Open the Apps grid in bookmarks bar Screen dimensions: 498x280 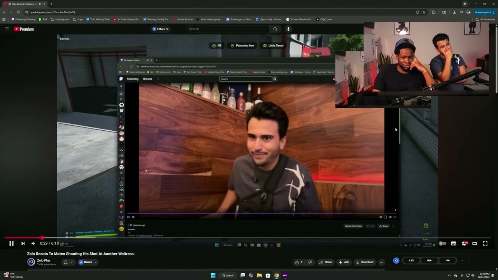[4, 19]
